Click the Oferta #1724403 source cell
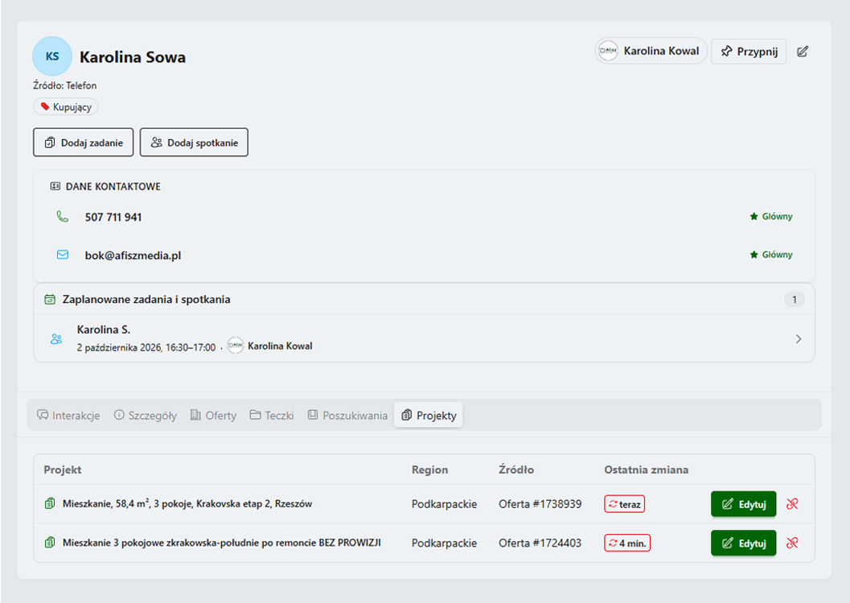850x603 pixels. coord(540,544)
